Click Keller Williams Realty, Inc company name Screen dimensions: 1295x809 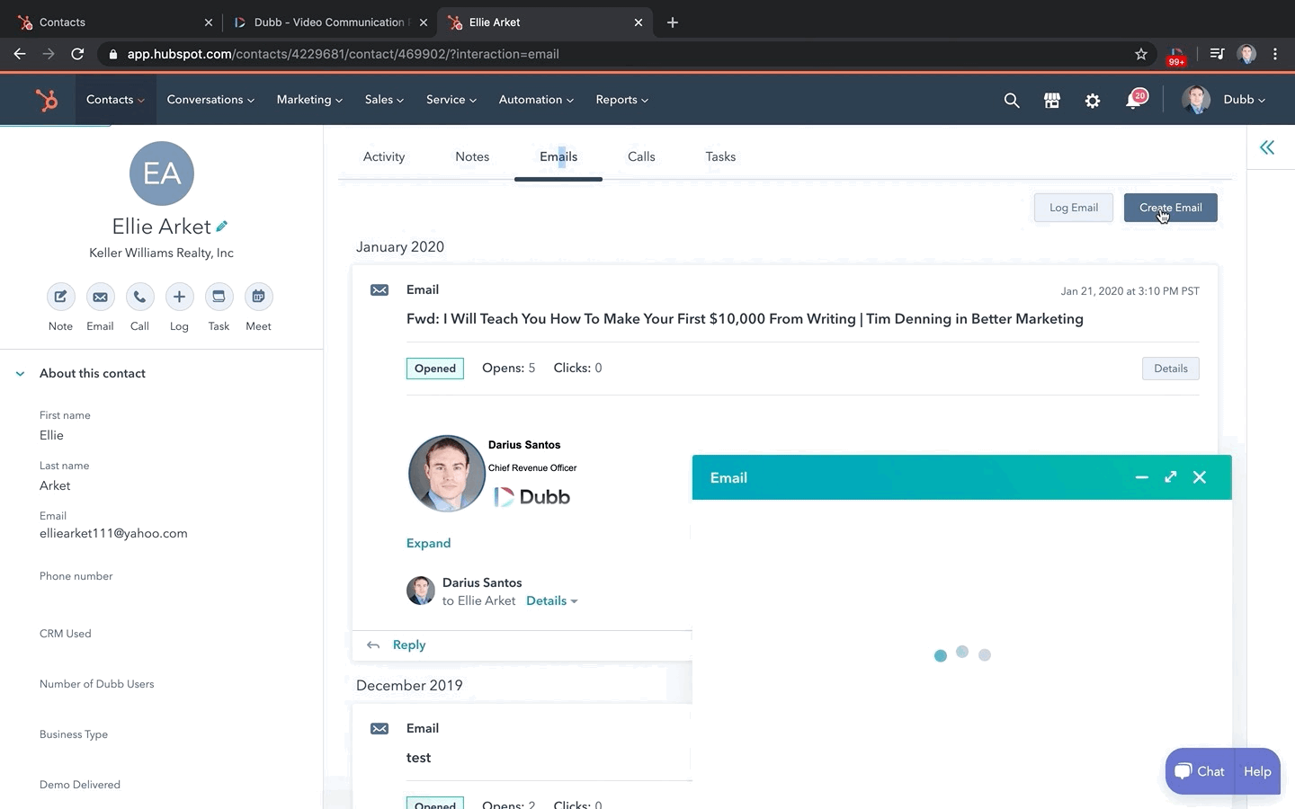[x=161, y=253]
